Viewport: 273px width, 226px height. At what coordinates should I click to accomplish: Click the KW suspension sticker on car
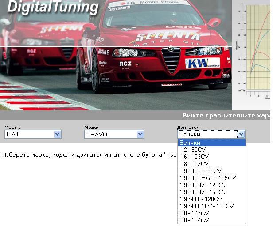[x=202, y=63]
